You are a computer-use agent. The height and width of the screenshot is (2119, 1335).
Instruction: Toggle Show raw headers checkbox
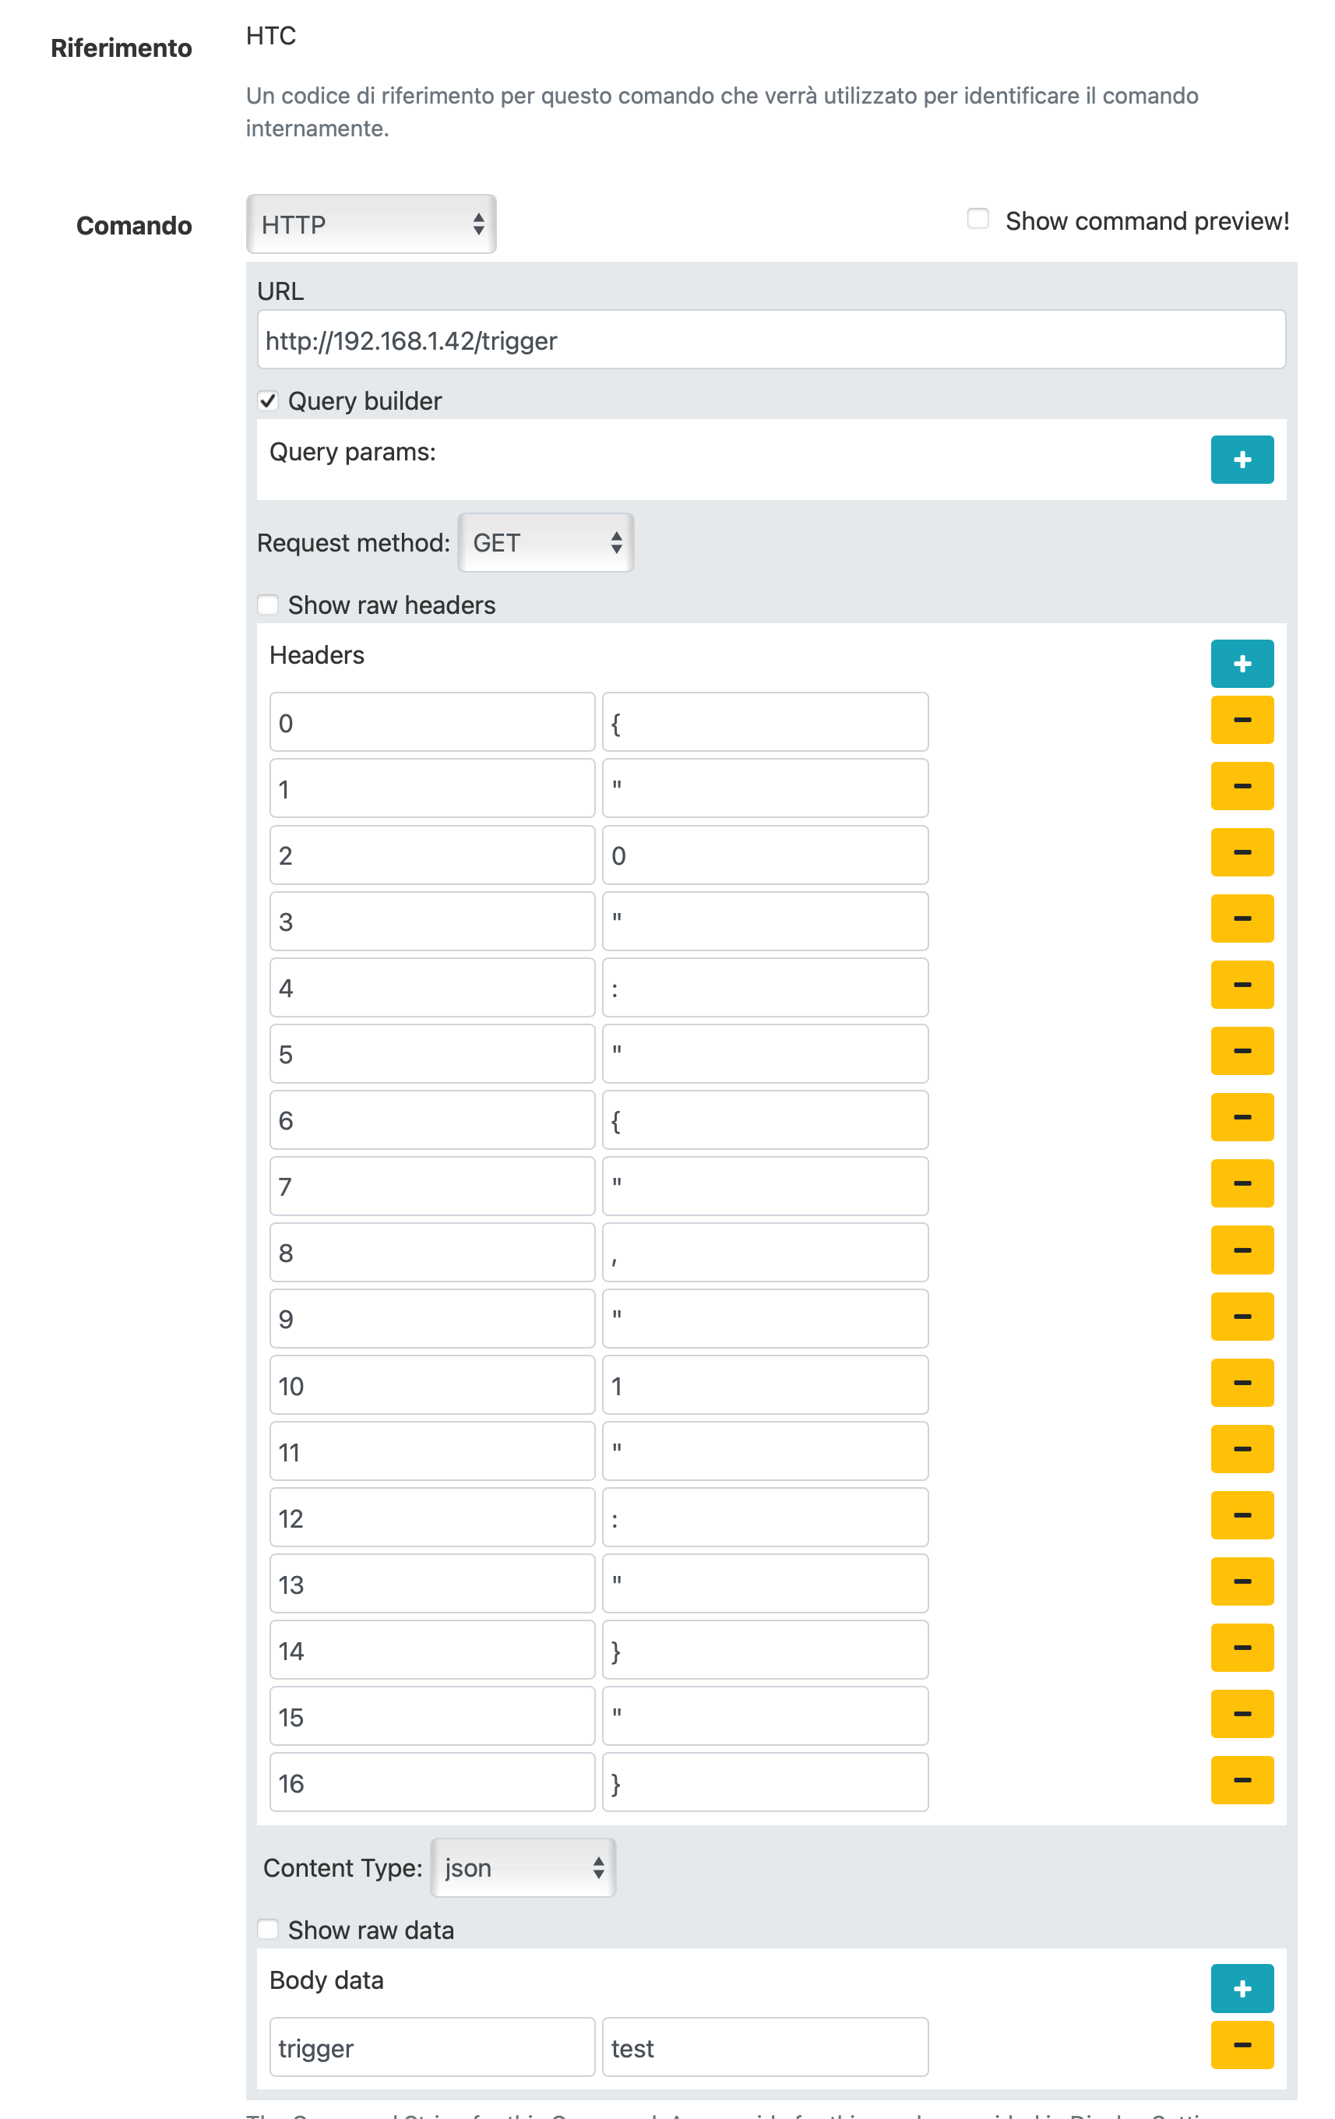point(267,605)
